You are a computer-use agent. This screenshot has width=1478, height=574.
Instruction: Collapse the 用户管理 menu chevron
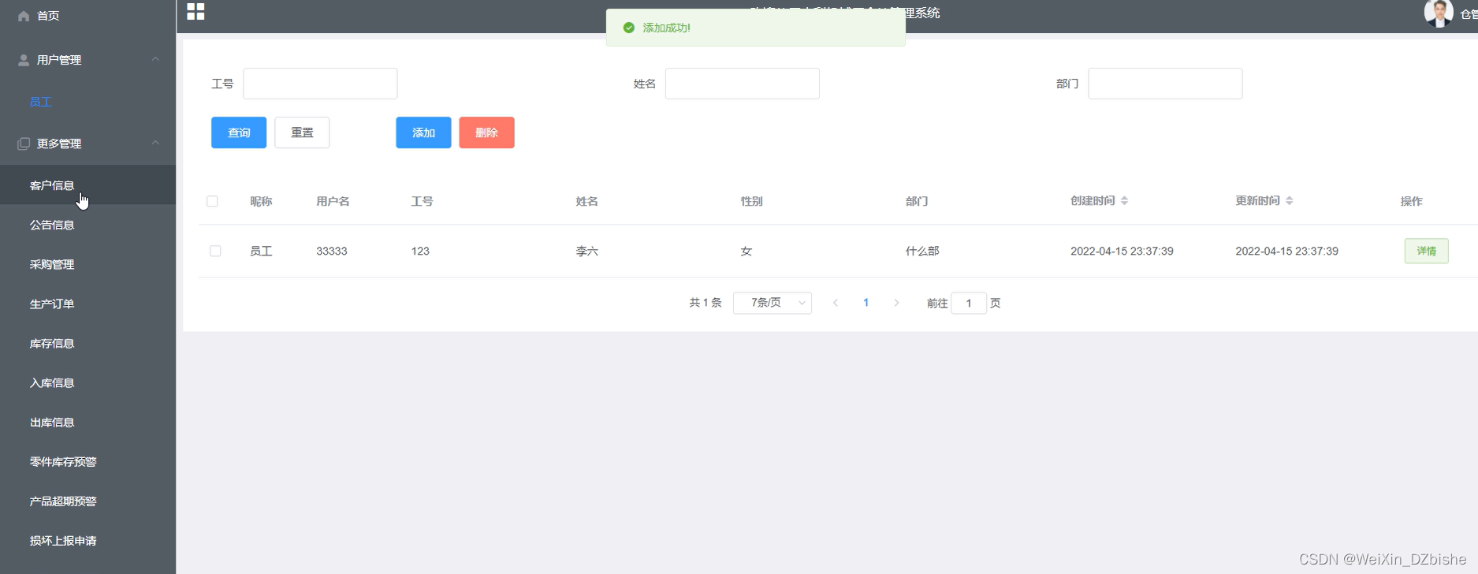point(155,59)
